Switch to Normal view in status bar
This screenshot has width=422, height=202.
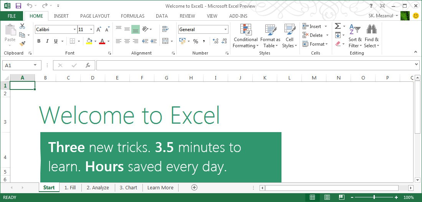coord(312,197)
